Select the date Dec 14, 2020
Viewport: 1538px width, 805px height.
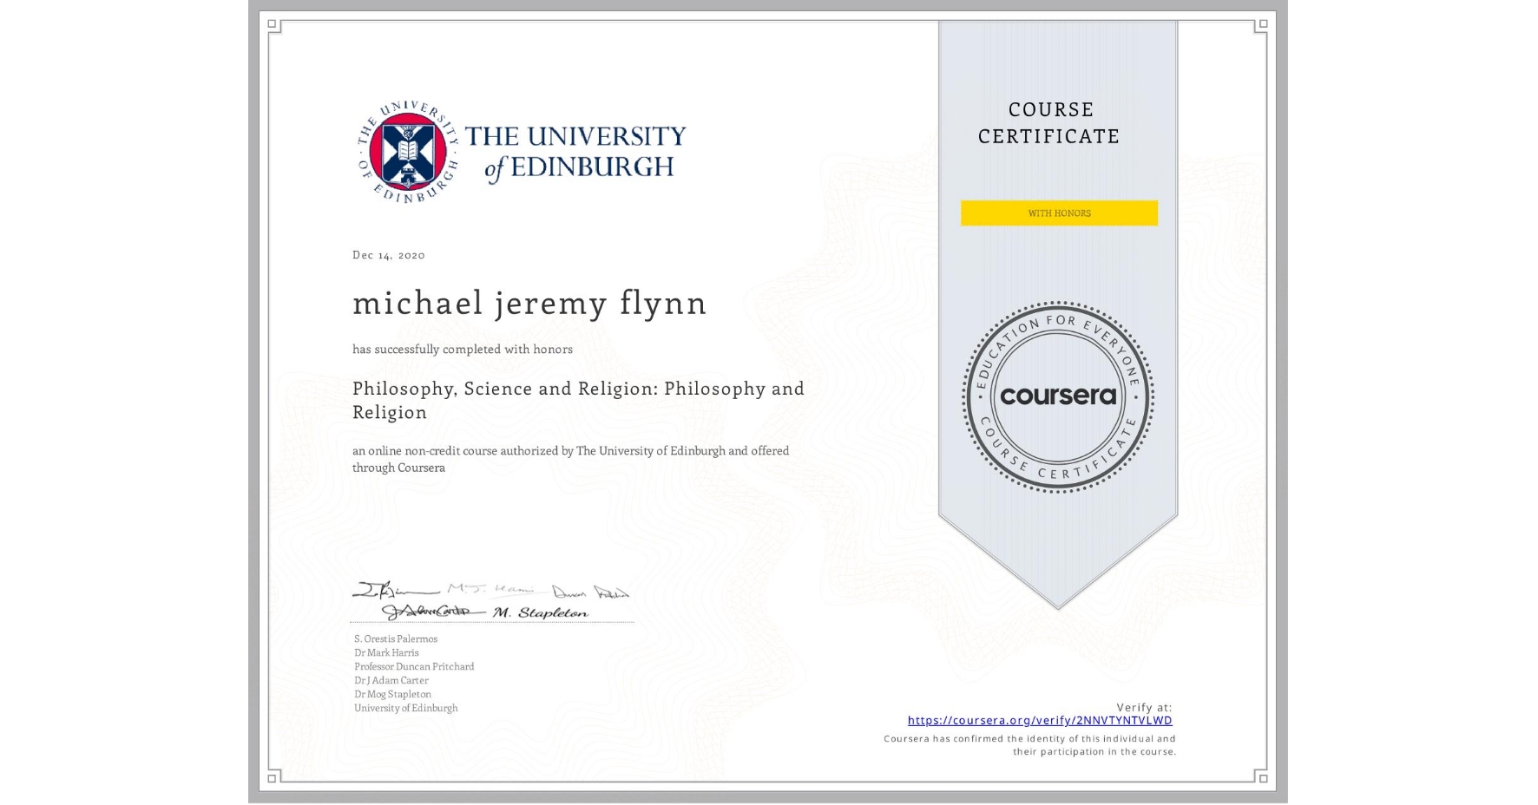tap(388, 254)
